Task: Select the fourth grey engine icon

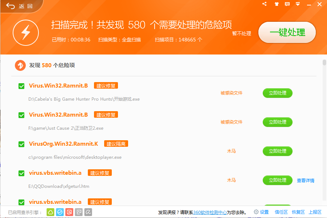Action: [x=79, y=212]
